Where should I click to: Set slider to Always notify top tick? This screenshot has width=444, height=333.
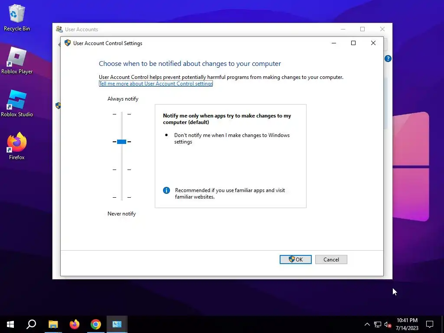pyautogui.click(x=122, y=114)
